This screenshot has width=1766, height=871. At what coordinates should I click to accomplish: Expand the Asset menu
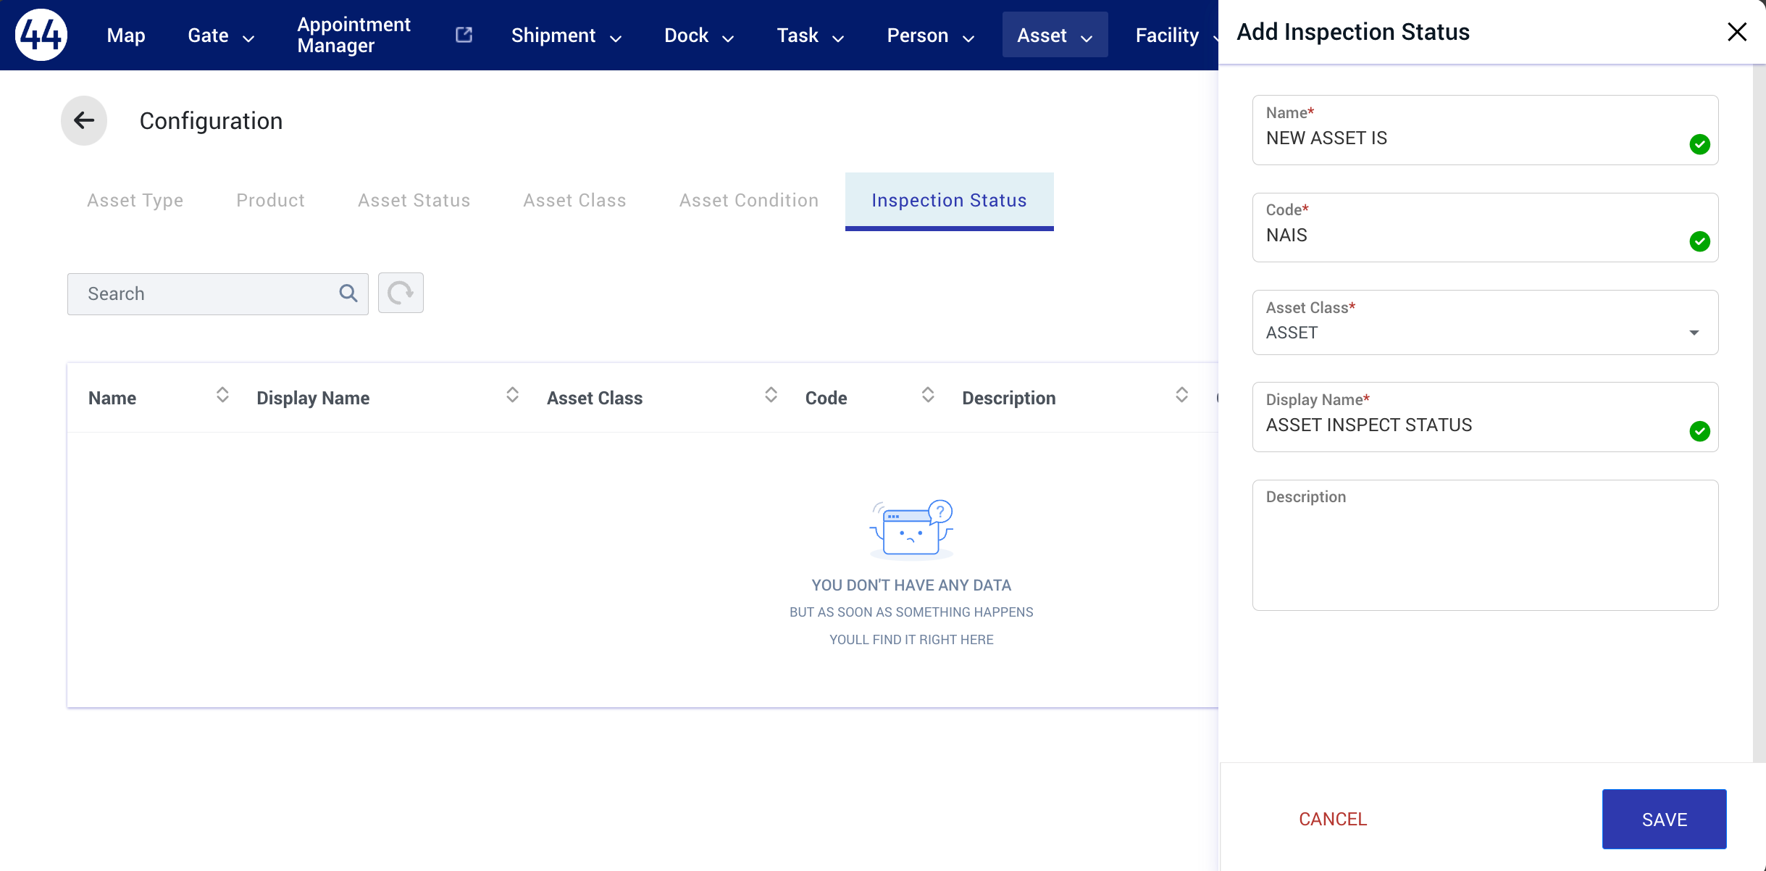[x=1055, y=36]
